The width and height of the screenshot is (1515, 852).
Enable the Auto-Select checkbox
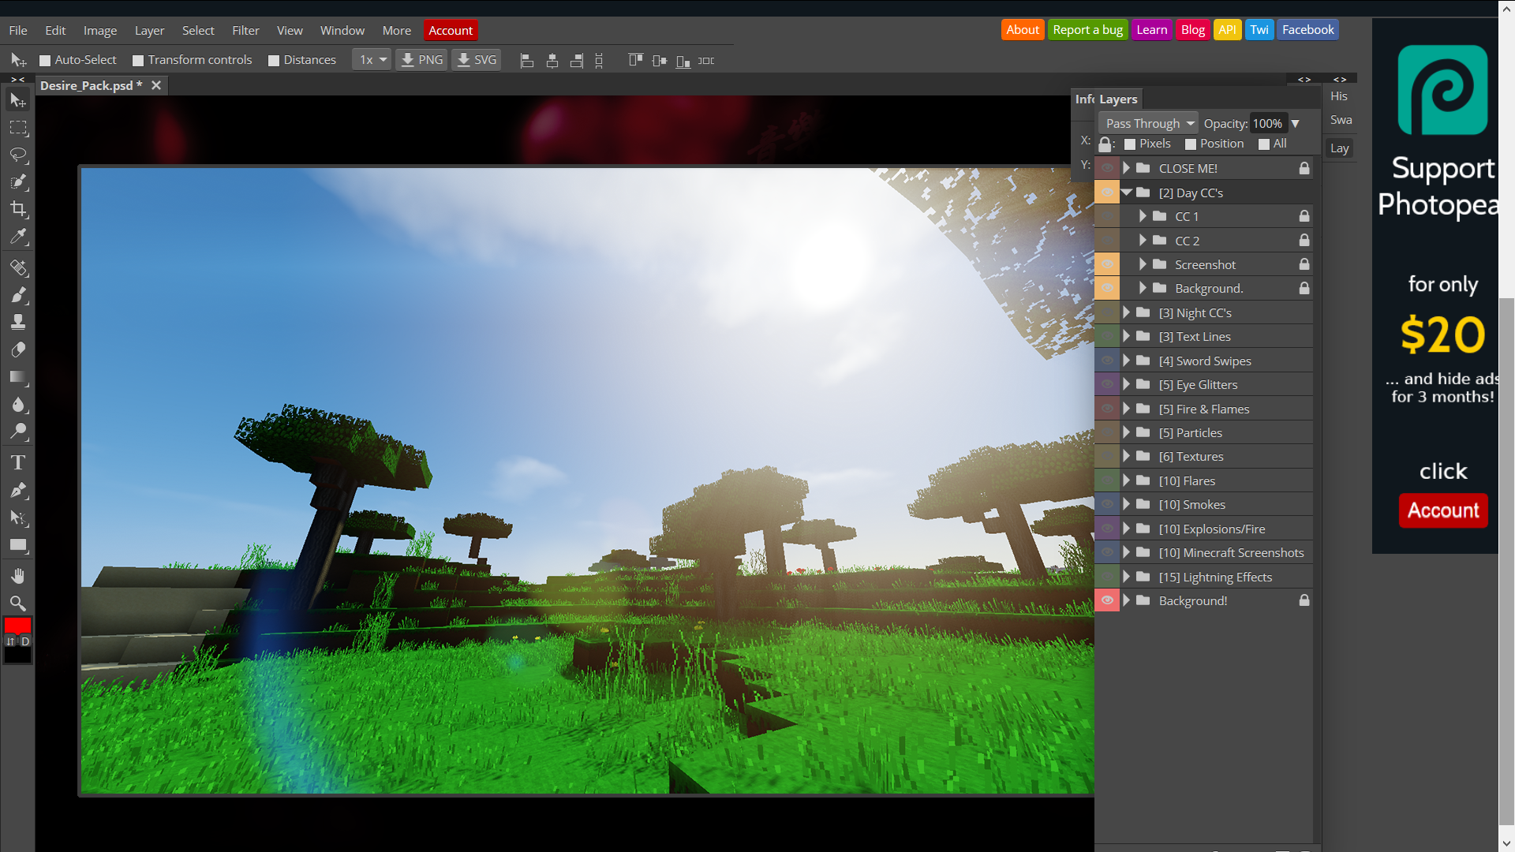pyautogui.click(x=45, y=61)
